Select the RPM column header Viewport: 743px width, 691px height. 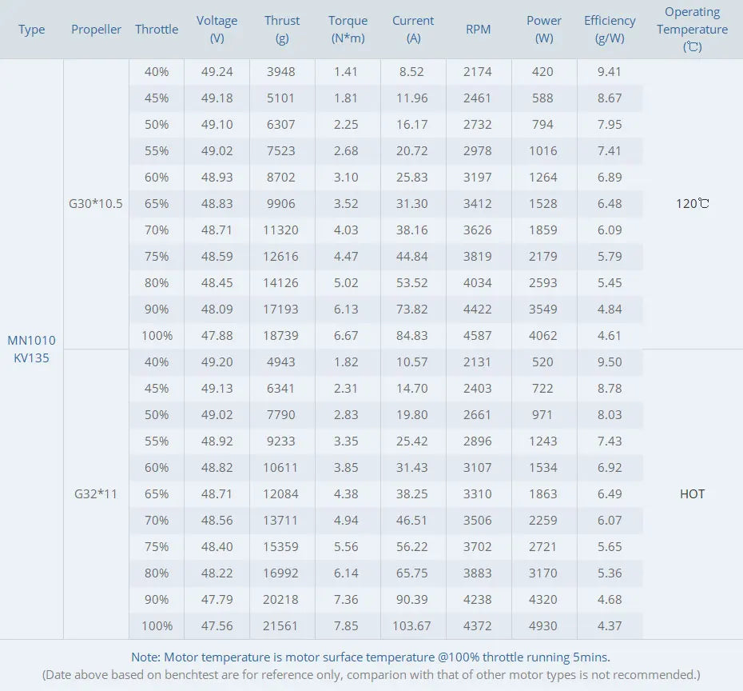point(478,30)
